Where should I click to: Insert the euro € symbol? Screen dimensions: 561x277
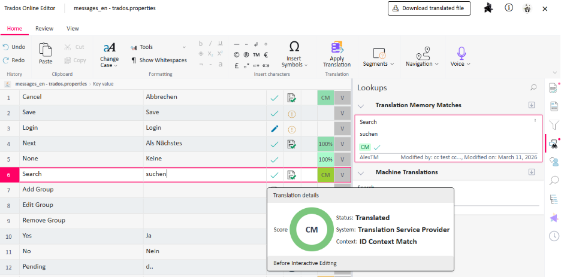tap(266, 55)
